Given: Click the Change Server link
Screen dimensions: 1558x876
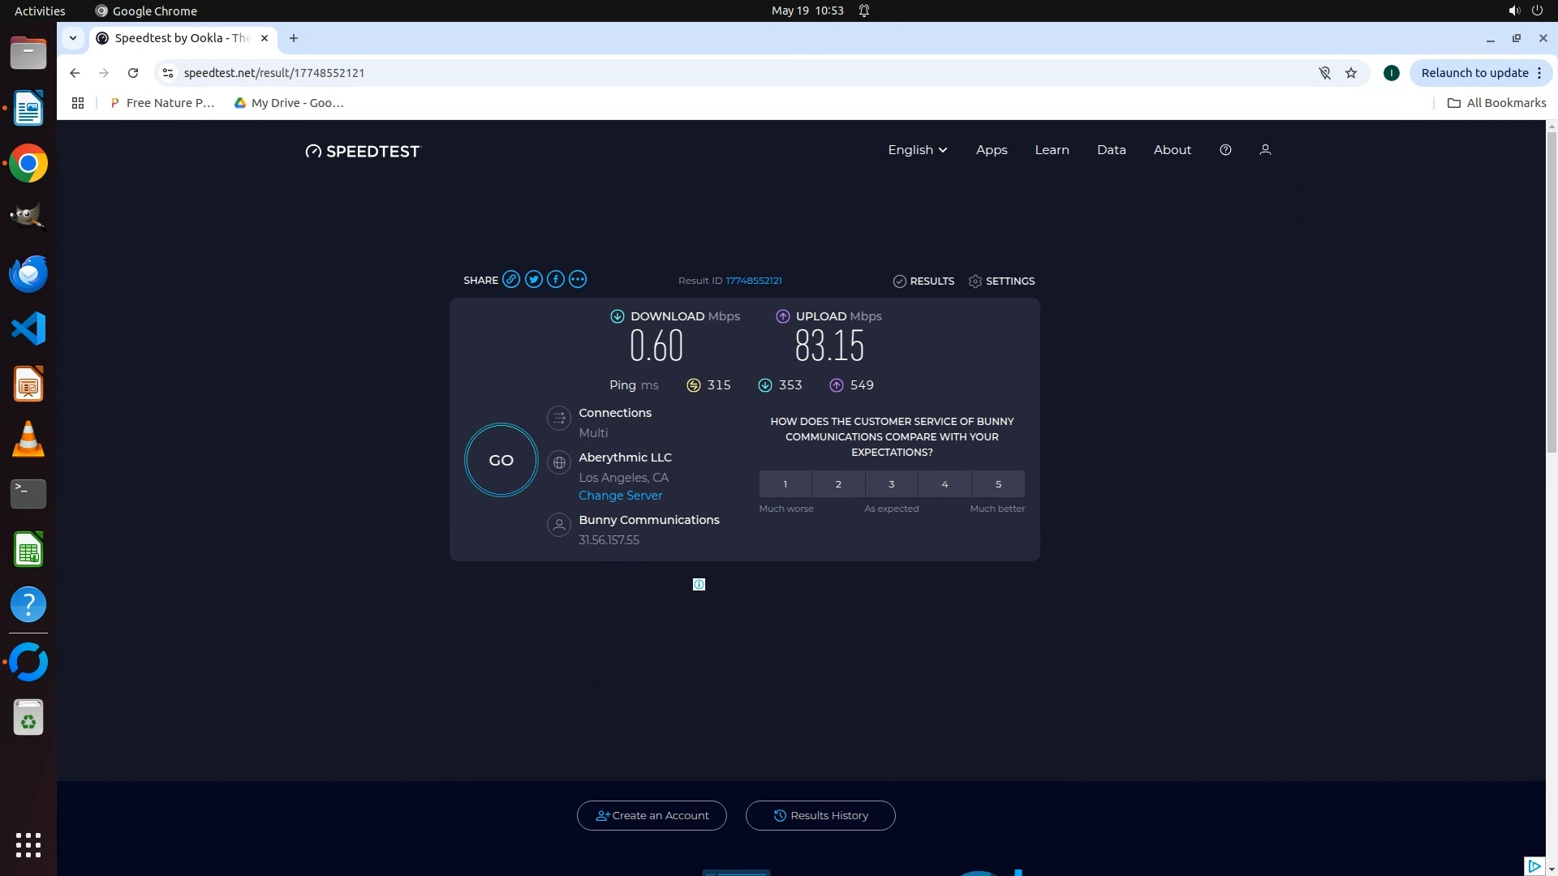Looking at the screenshot, I should click(620, 496).
